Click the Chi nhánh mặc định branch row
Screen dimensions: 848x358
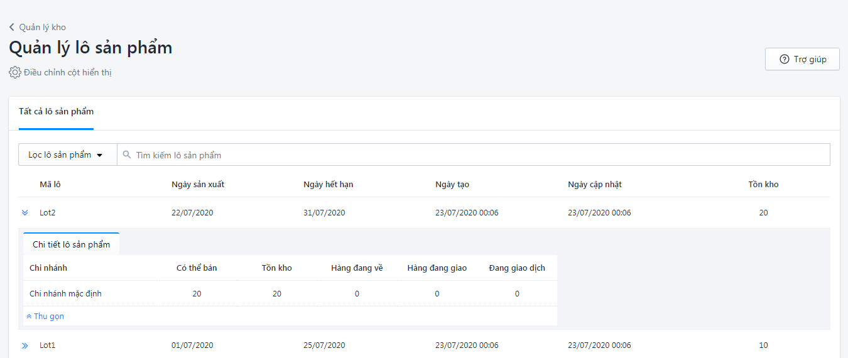coord(65,294)
